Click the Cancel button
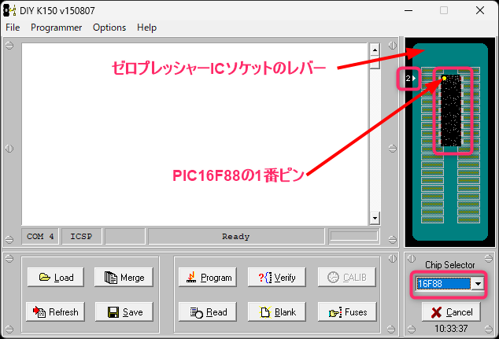 (451, 312)
